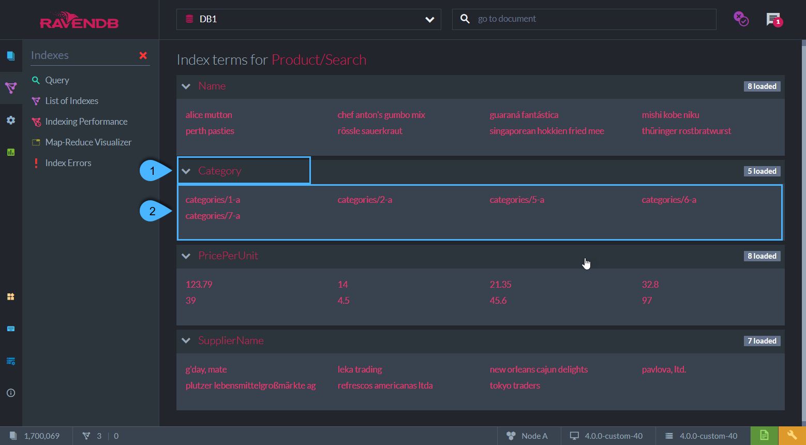The height and width of the screenshot is (445, 806).
Task: Click the term categories/6-a
Action: (669, 200)
